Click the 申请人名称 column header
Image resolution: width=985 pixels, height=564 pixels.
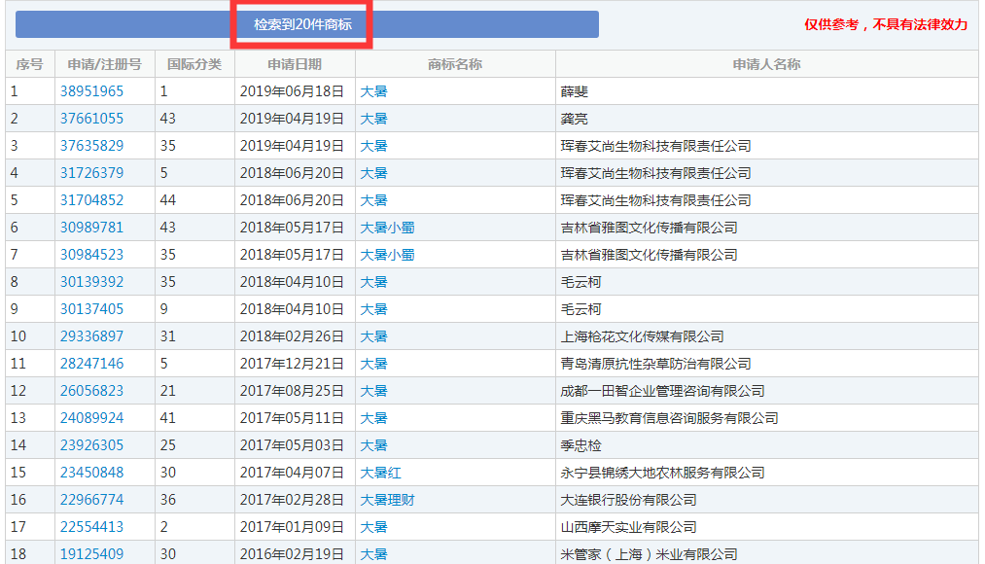point(766,64)
